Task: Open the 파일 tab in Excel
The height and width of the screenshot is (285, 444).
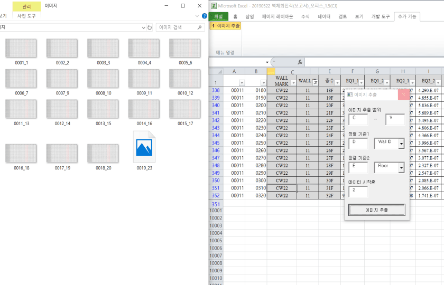Action: [218, 16]
